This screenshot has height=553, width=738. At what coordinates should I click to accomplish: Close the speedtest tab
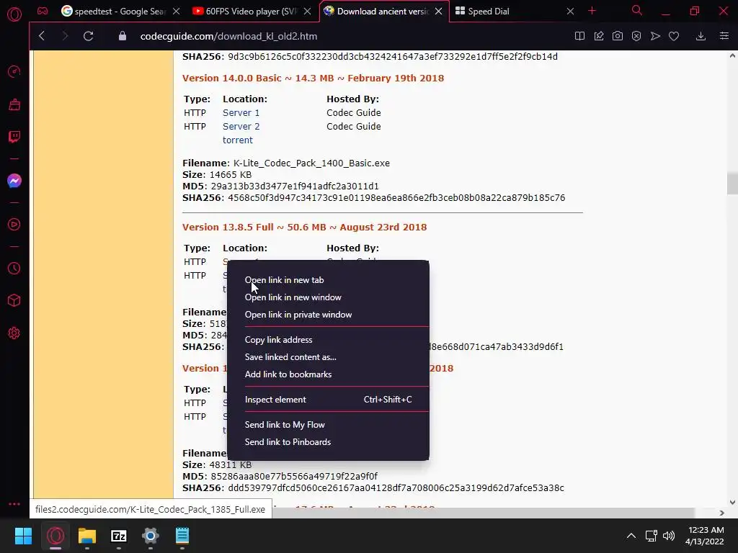tap(176, 12)
